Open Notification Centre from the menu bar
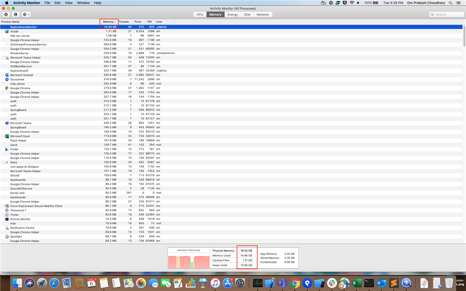The image size is (466, 291). click(x=459, y=3)
